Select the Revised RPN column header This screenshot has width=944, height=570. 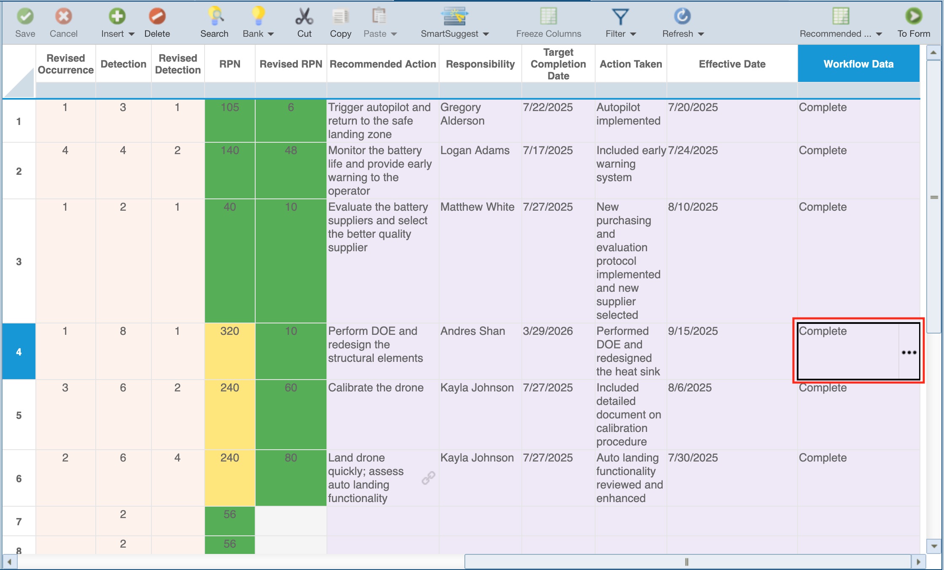291,64
